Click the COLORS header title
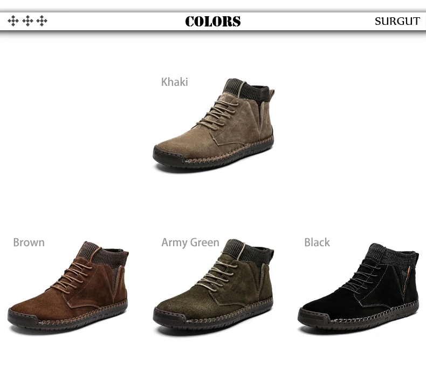 tap(212, 21)
